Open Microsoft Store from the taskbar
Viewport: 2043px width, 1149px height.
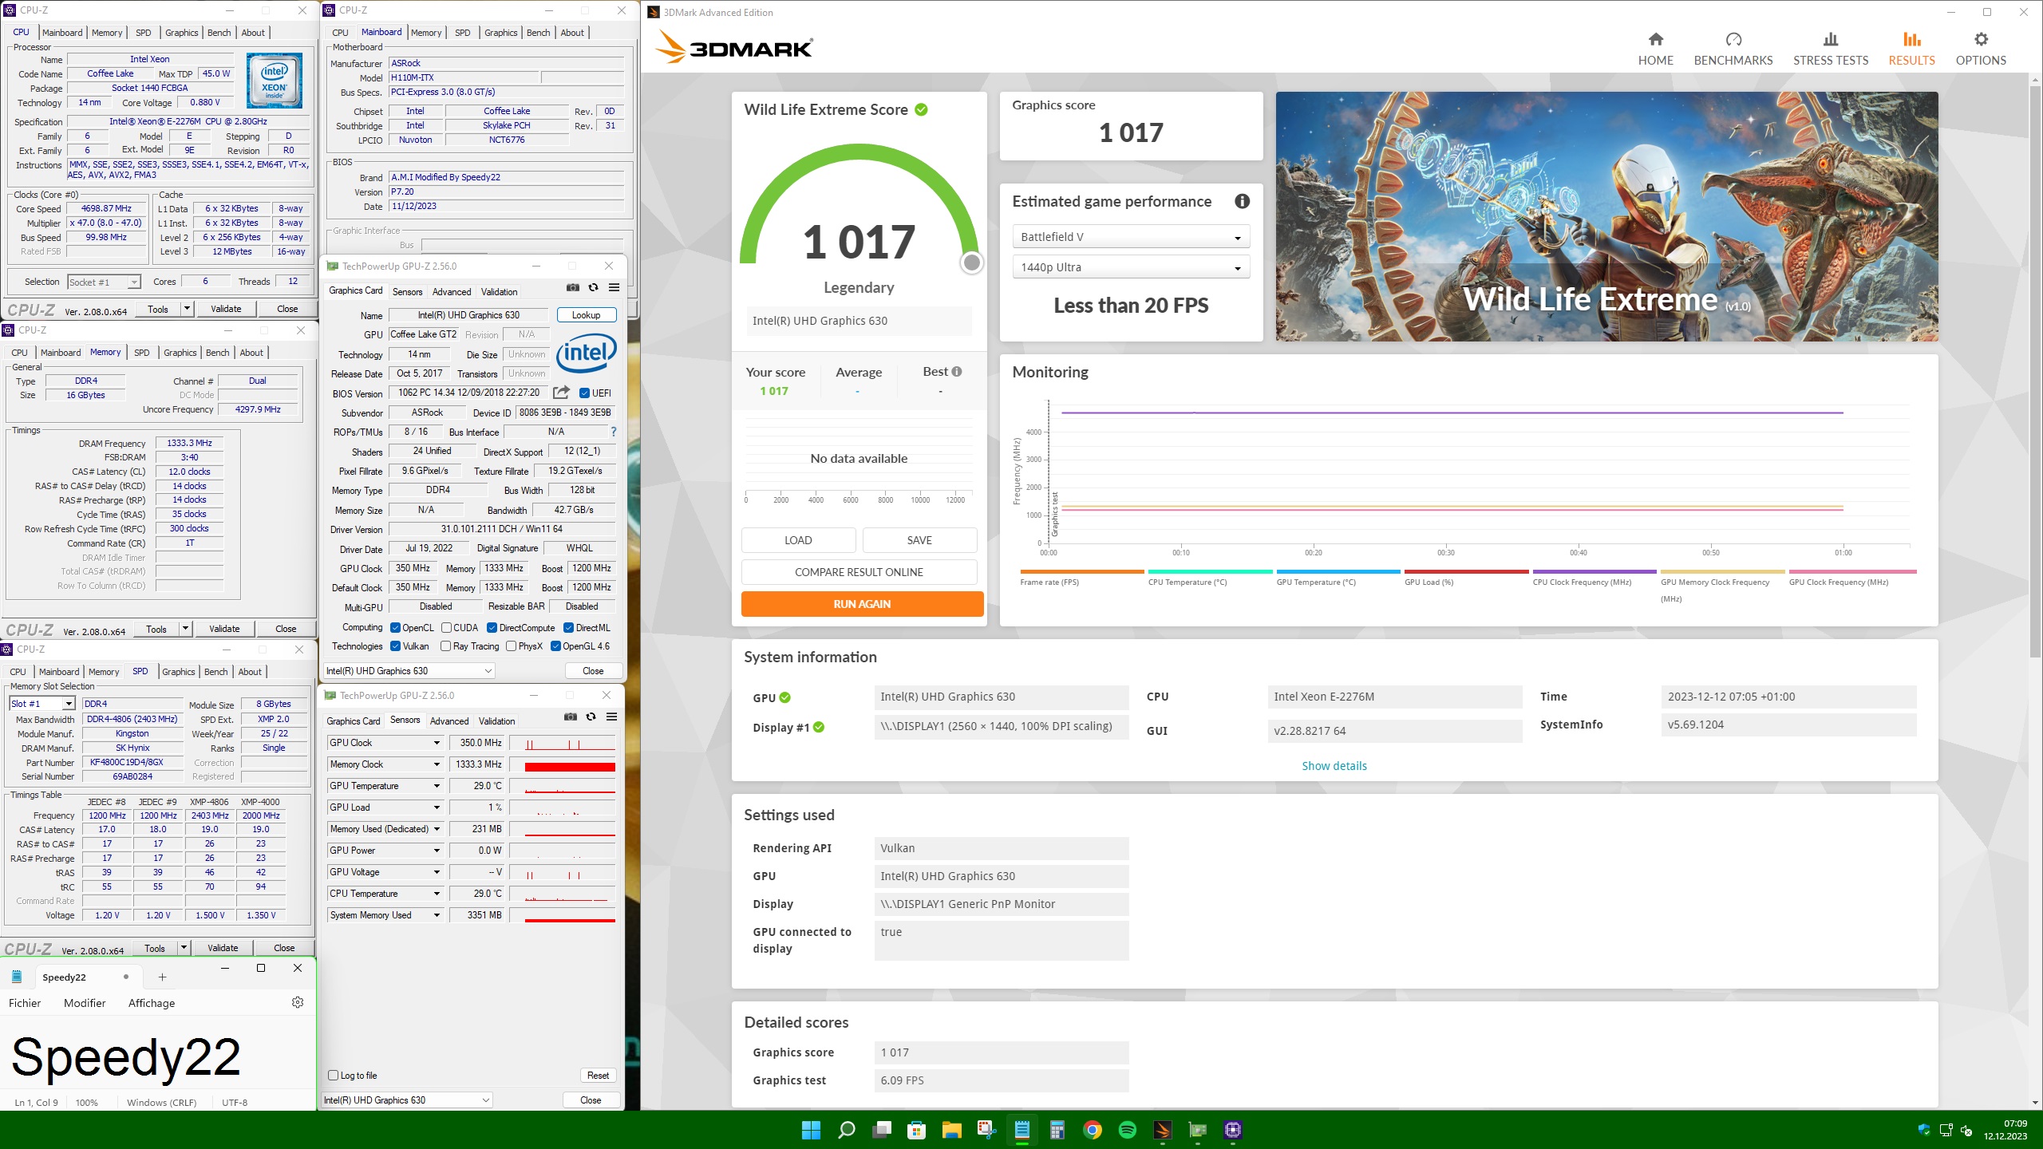pos(916,1129)
